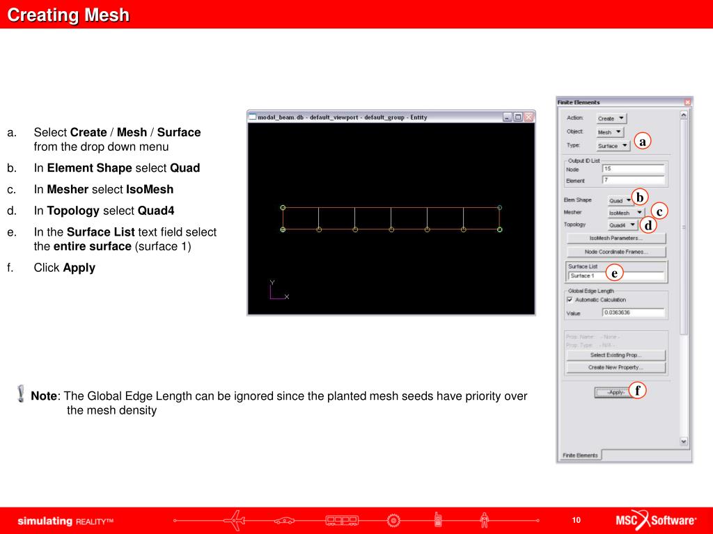
Task: Click the 'Creating Mesh' slide title
Action: tap(68, 15)
